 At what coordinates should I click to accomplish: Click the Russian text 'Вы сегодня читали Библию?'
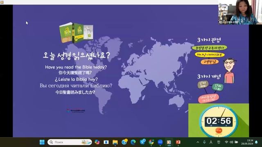coord(76,86)
